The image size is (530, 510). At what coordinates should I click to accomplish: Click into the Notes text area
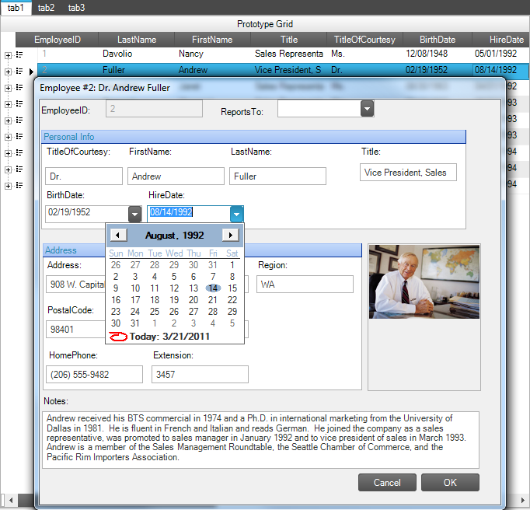260,440
